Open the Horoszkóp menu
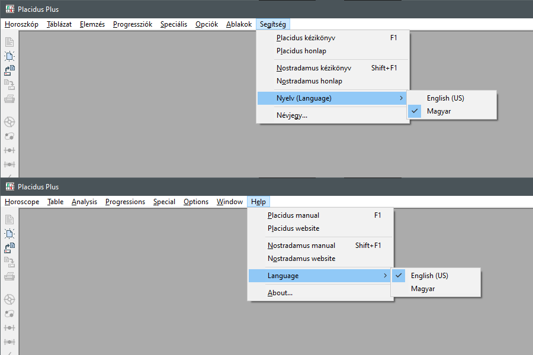Viewport: 533px width, 355px height. 21,24
